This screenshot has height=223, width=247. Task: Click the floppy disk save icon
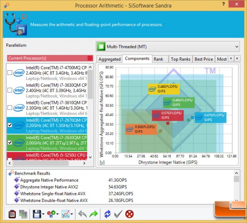[37, 214]
